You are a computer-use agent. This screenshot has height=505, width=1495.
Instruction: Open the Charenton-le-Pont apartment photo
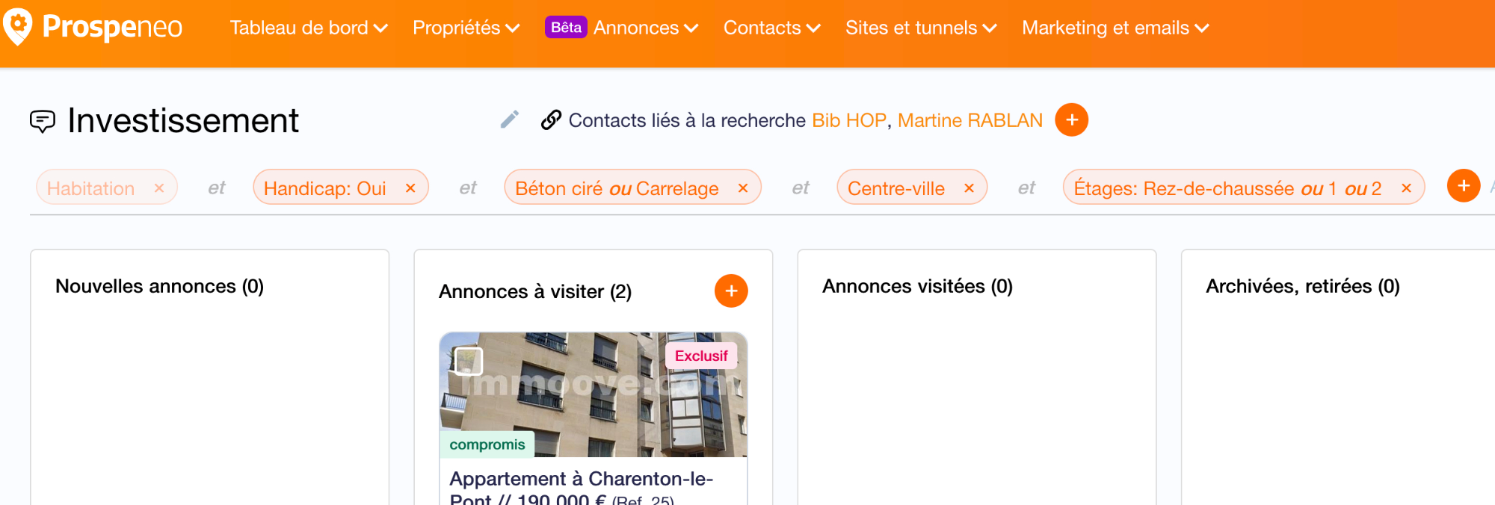[x=594, y=394]
